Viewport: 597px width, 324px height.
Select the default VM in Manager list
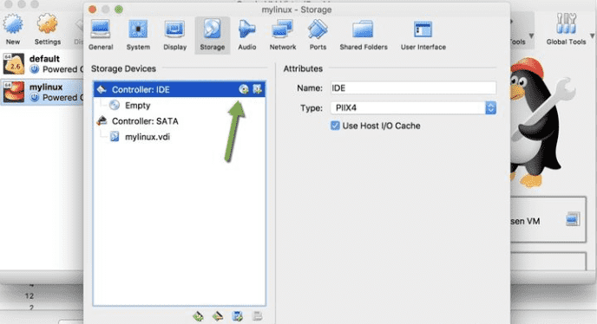point(42,64)
